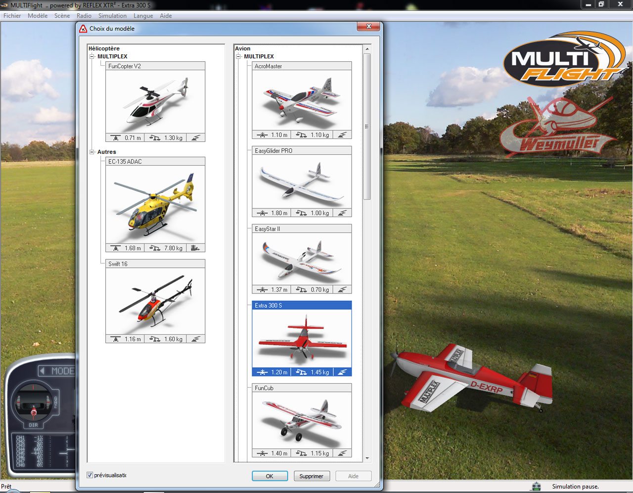
Task: Click the difficulty icon on EasyStar II card
Action: (342, 289)
